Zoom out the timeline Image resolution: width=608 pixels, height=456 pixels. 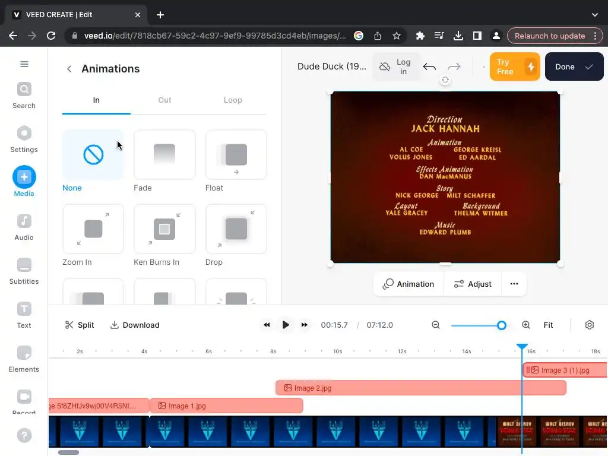pos(436,325)
